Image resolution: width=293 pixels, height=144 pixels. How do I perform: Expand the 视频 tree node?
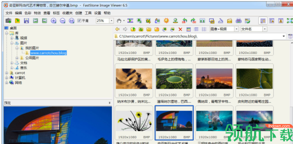tap(12, 38)
